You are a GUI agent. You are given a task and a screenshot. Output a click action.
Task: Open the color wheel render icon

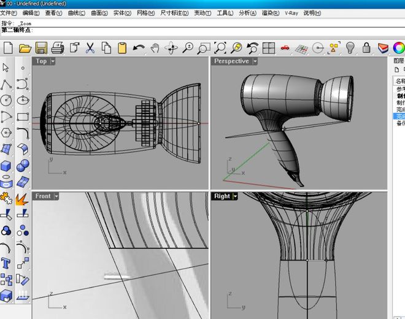click(398, 47)
